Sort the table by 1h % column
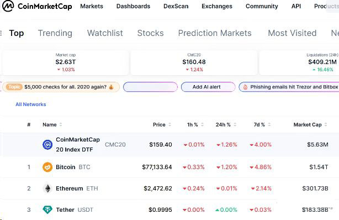Viewport: 339px width, 220px height. point(195,125)
